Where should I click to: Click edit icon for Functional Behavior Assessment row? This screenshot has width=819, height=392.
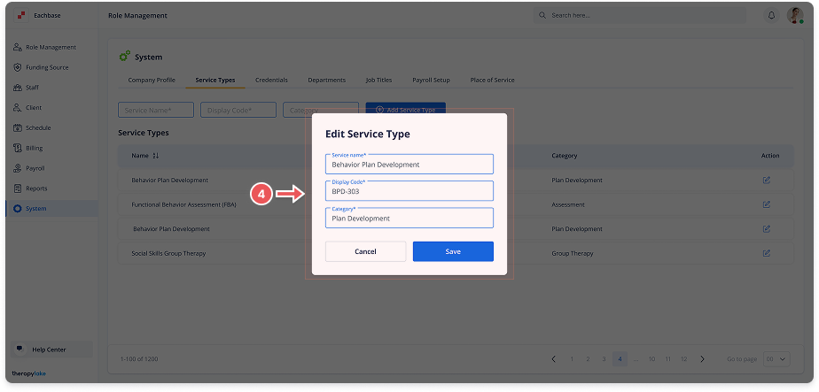pyautogui.click(x=766, y=204)
